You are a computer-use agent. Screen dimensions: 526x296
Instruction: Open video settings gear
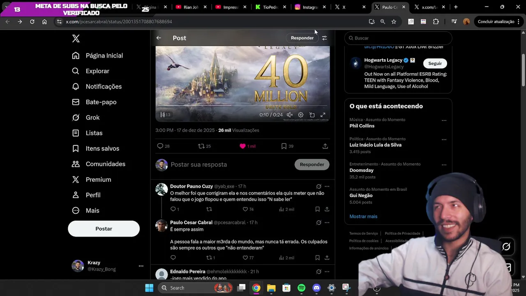301,115
